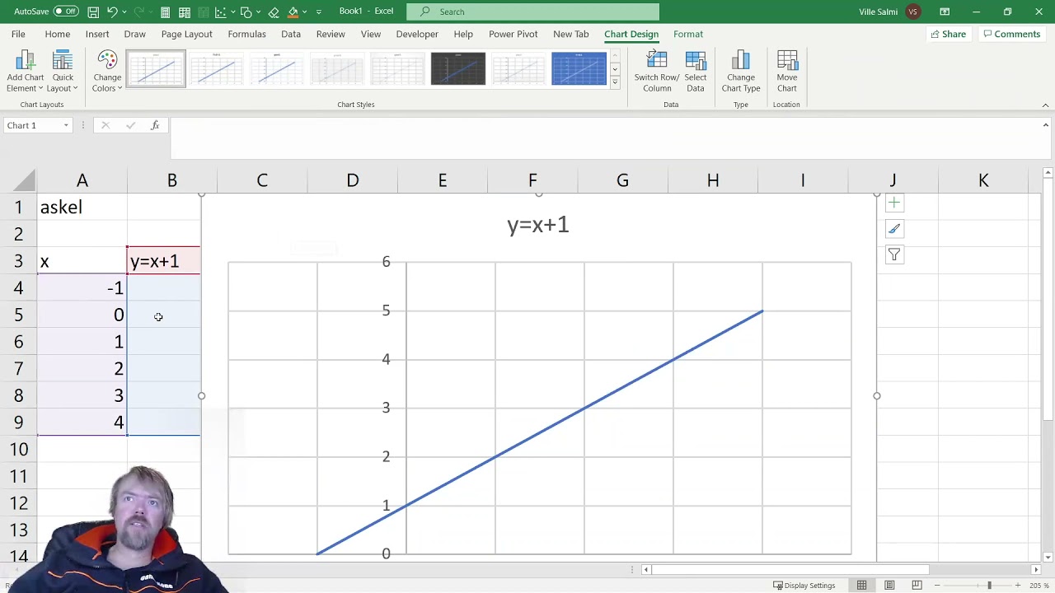Viewport: 1055px width, 593px height.
Task: Toggle the AutoSave switch
Action: [66, 12]
